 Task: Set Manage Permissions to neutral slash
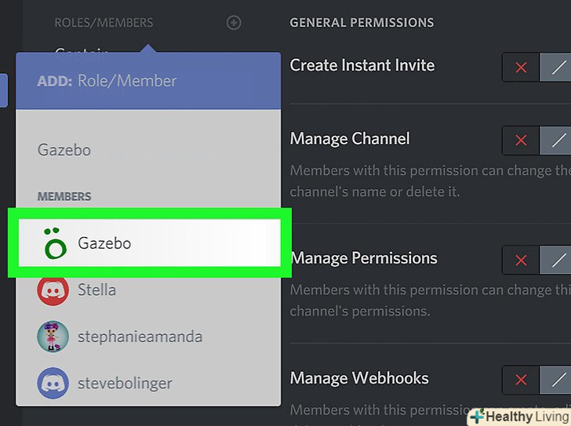pos(558,260)
